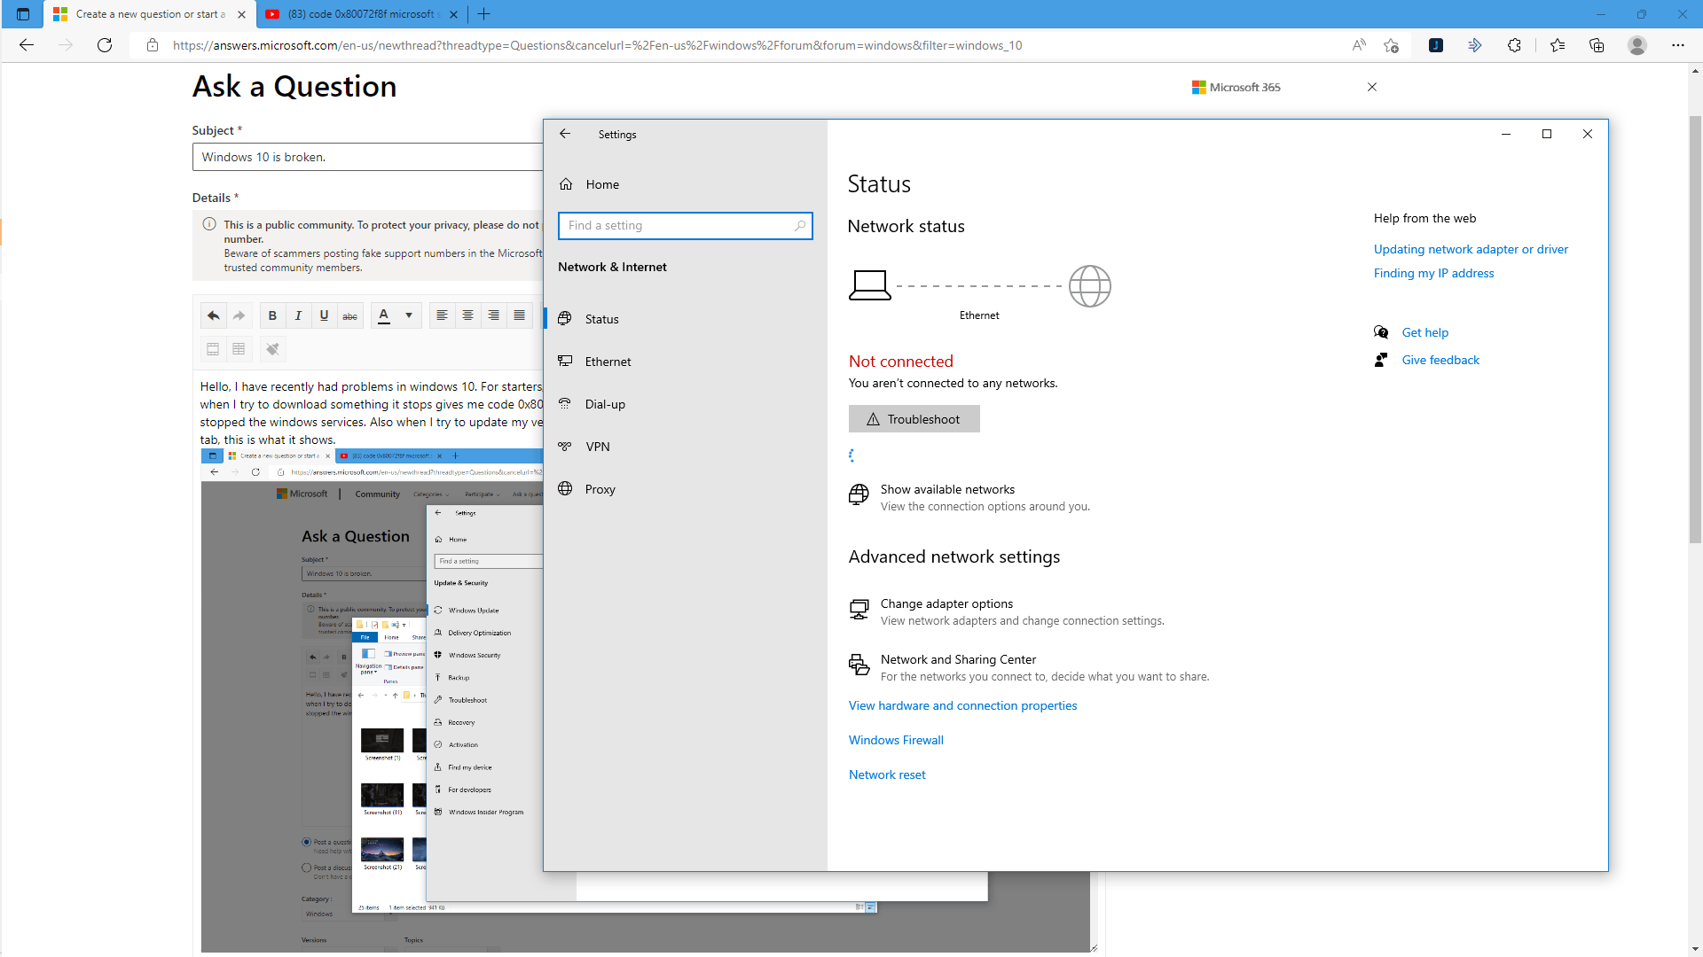Click the insert video icon in editor toolbar

coord(213,349)
